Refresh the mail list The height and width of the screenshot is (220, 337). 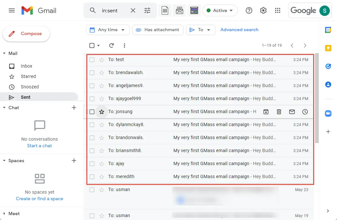111,45
